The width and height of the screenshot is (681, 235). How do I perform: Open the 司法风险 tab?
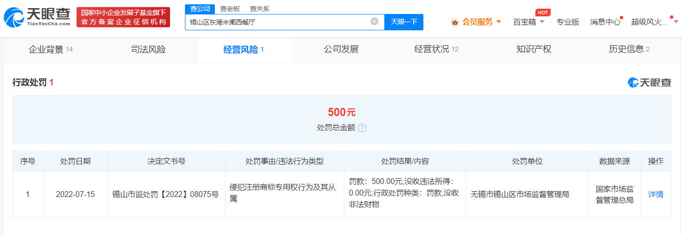tap(148, 49)
